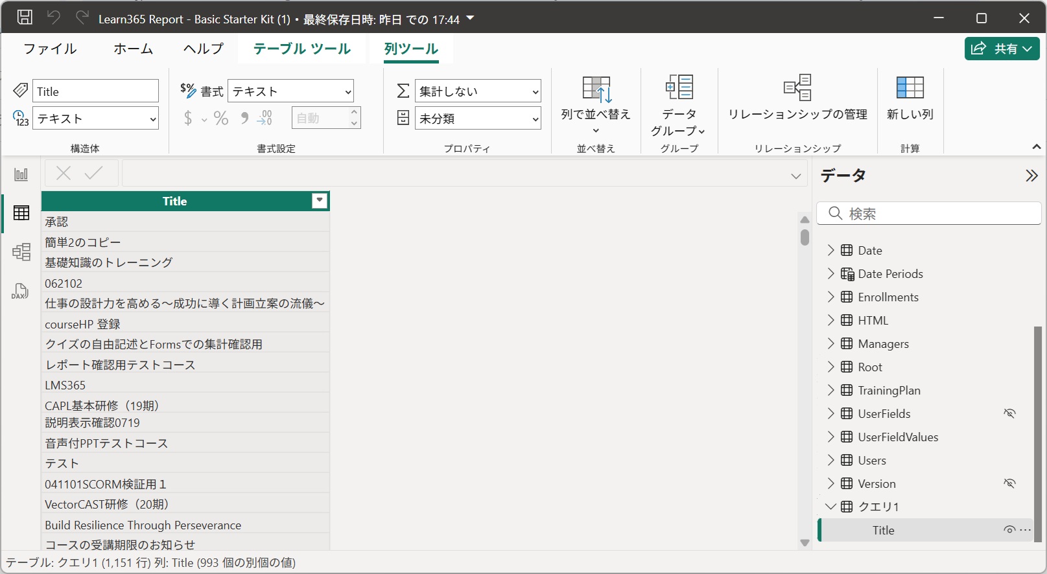This screenshot has width=1047, height=574.
Task: Open the ファイル menu tab
Action: pos(50,49)
